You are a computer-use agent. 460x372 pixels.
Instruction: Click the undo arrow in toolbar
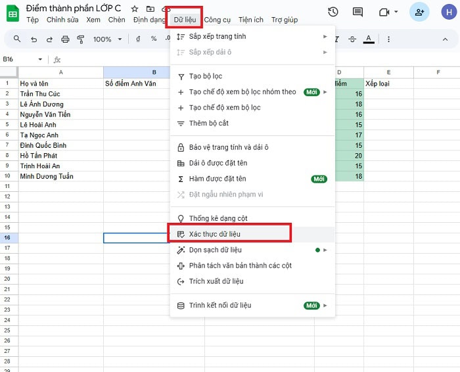tap(33, 39)
